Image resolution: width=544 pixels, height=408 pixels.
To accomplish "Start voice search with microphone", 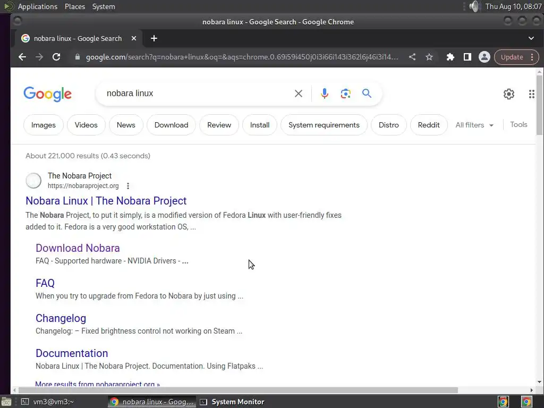I will pos(325,93).
